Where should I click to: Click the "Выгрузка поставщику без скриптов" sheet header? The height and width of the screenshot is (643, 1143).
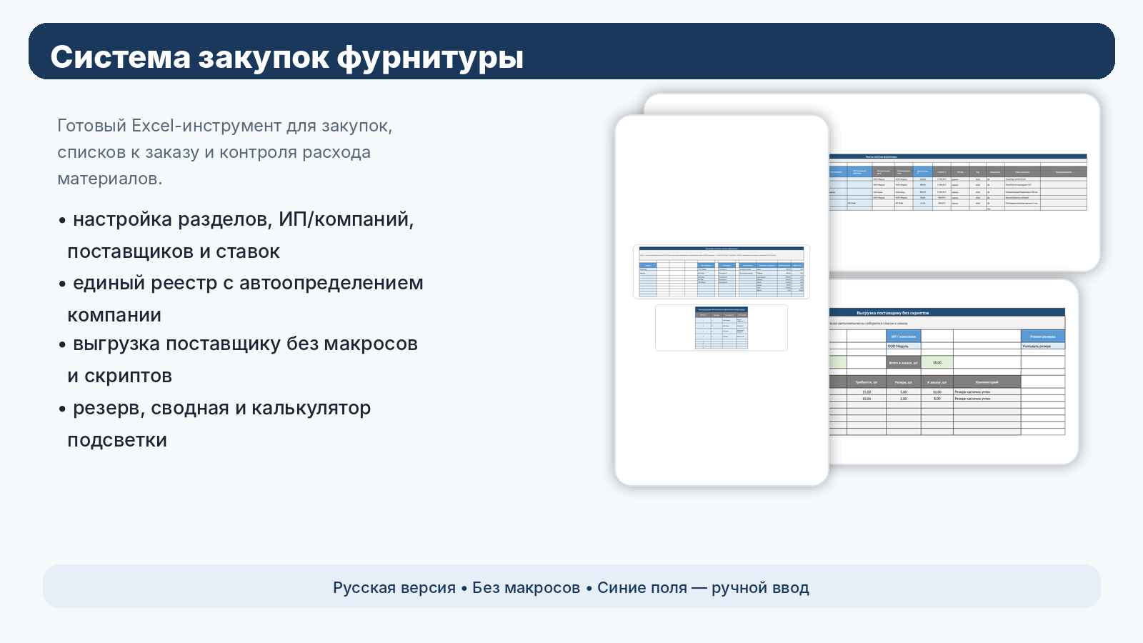coord(893,313)
